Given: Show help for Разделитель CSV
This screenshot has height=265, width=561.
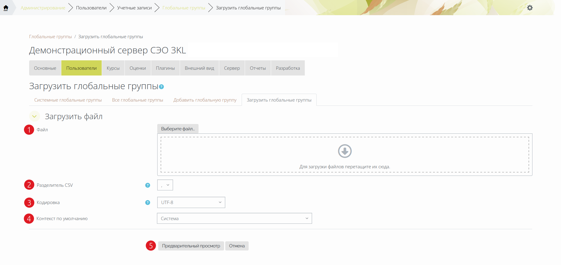Looking at the screenshot, I should click(148, 185).
